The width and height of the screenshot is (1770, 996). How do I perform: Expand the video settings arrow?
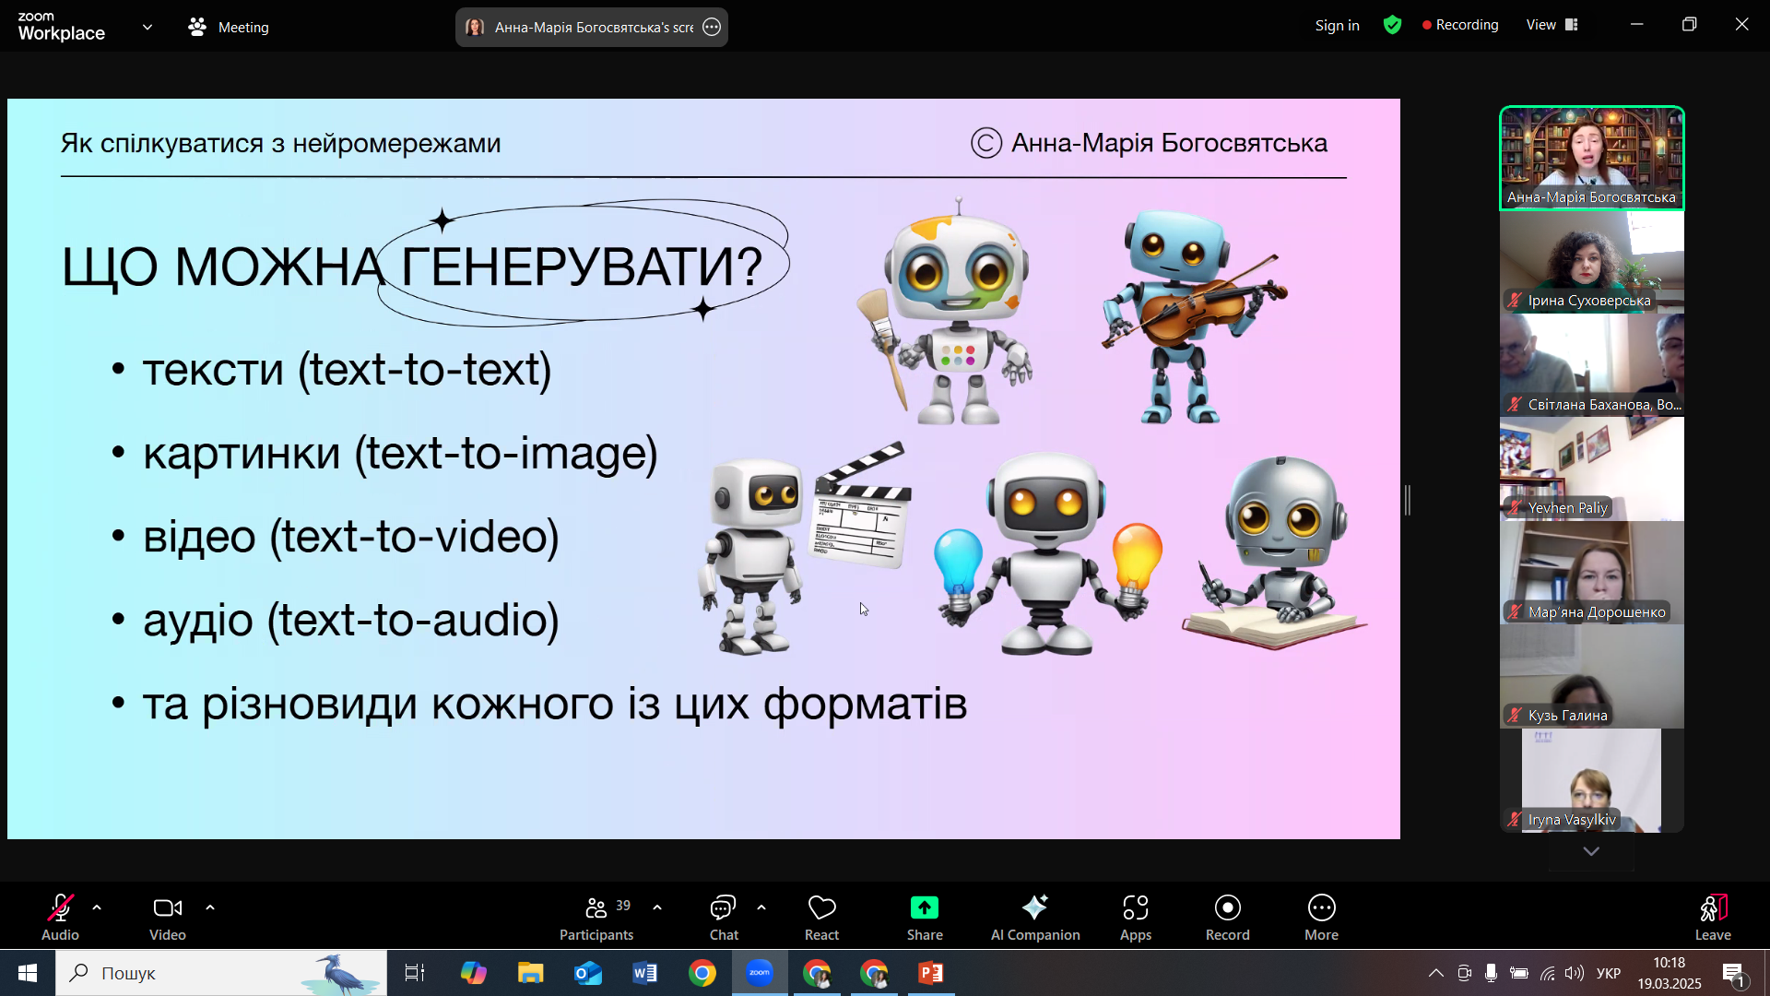(210, 908)
